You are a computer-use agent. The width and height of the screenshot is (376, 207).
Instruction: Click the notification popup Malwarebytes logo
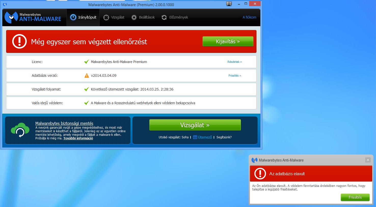point(254,160)
